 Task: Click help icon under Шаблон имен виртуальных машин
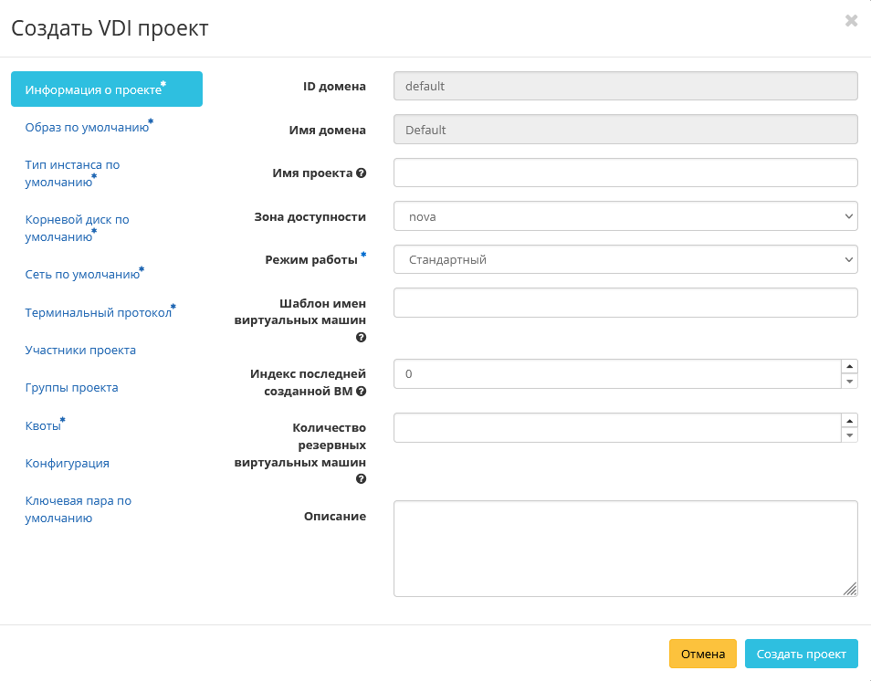click(x=362, y=338)
